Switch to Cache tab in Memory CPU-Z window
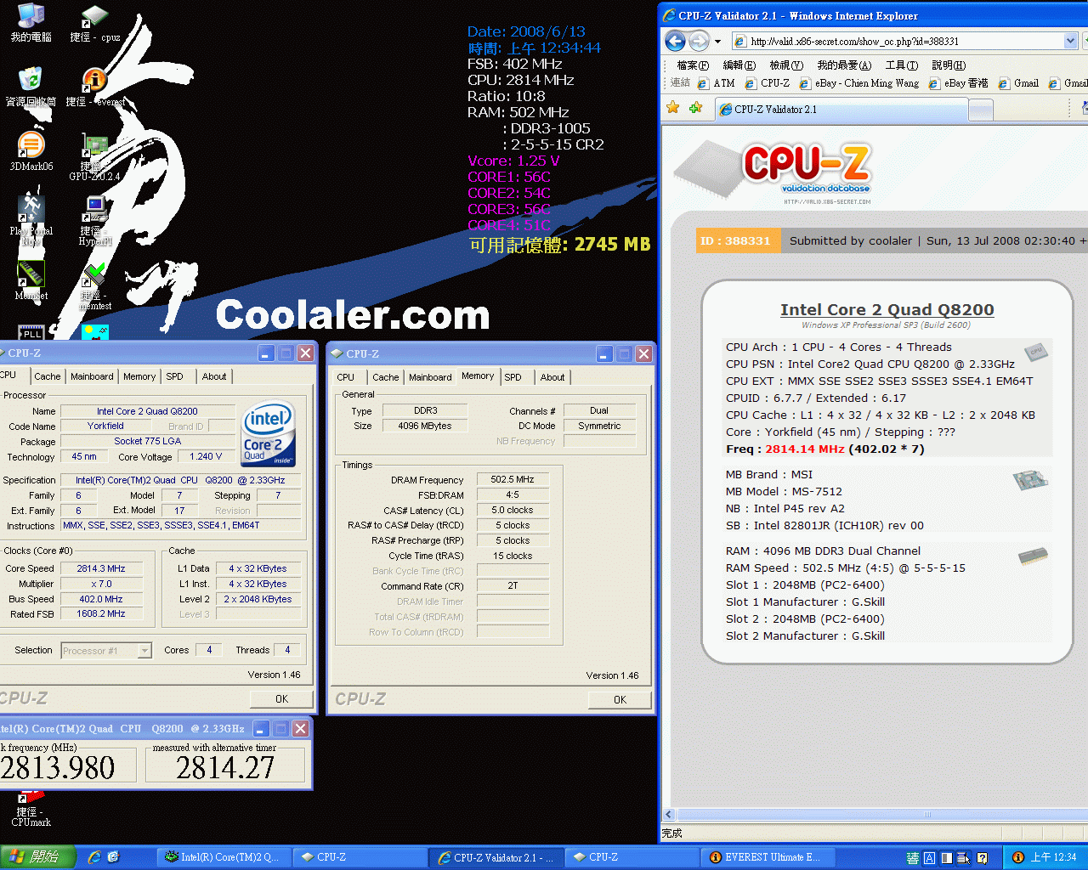 pos(385,377)
